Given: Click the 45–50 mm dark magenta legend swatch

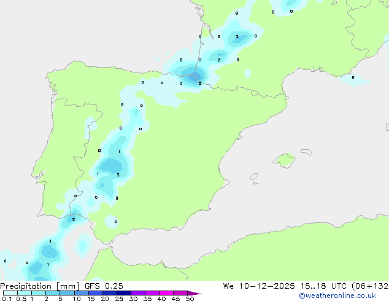Looking at the screenshot, I should [x=180, y=293].
